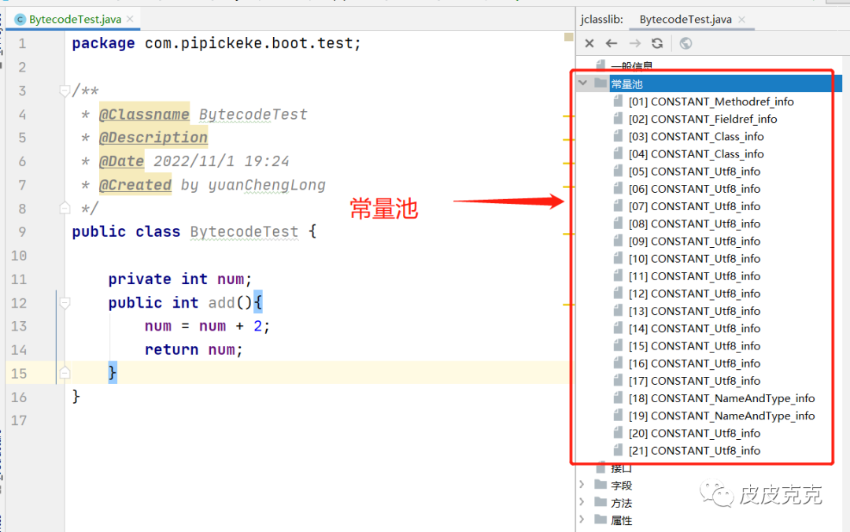Select [11] CONSTANT_Utf8_info entry

coord(694,276)
